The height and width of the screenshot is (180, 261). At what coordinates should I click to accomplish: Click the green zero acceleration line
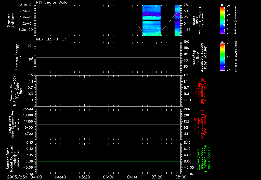[x=108, y=161]
